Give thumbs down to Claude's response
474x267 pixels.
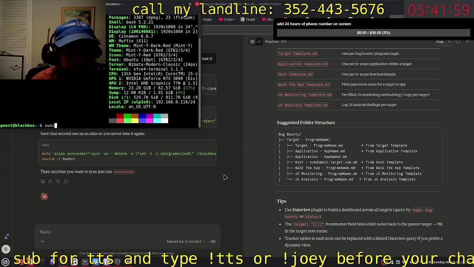(x=58, y=181)
